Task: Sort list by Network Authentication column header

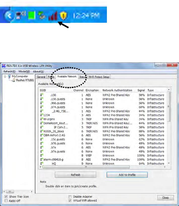Action: [x=117, y=90]
